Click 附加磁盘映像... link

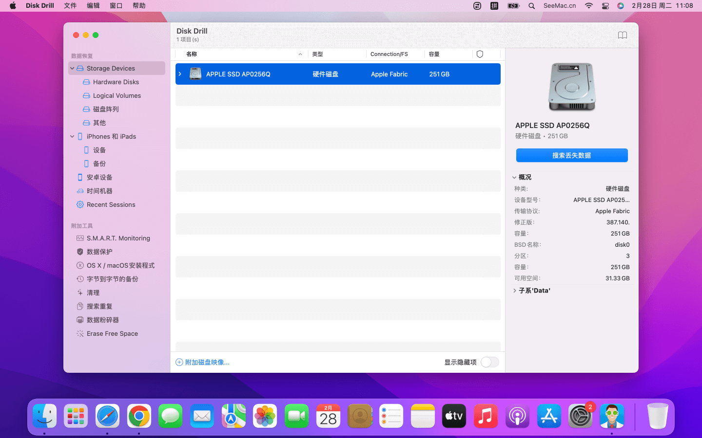tap(202, 362)
